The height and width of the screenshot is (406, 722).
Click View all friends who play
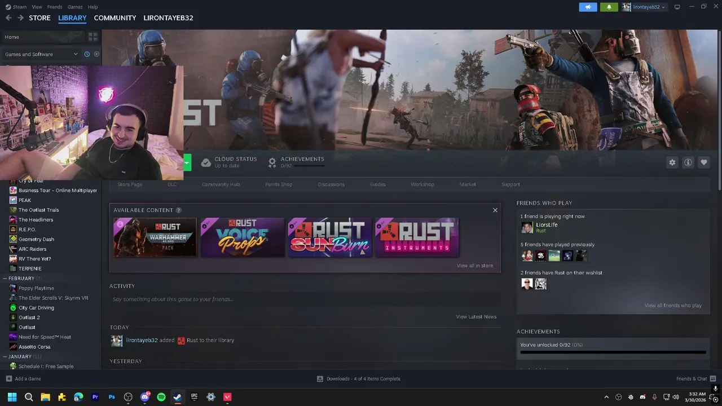(673, 306)
